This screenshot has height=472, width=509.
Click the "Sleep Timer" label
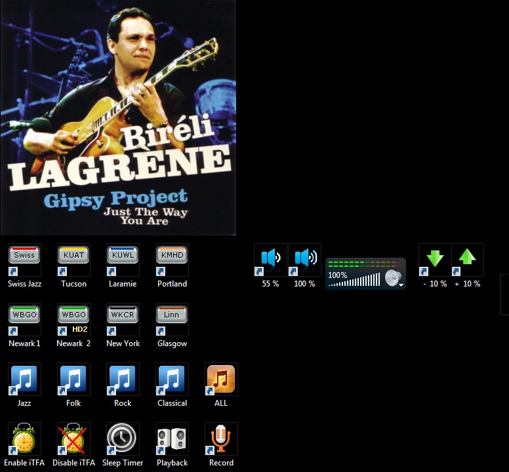pyautogui.click(x=123, y=463)
